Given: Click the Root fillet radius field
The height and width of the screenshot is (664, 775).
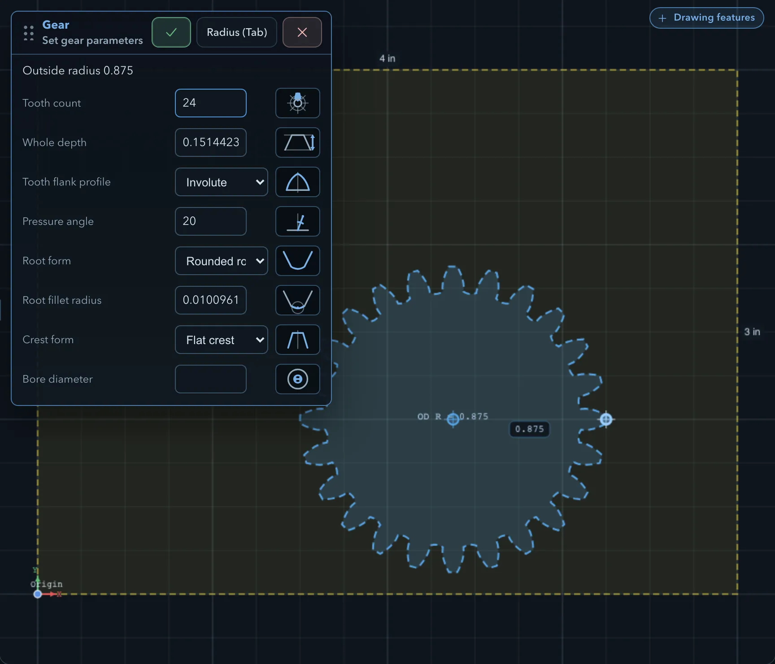Looking at the screenshot, I should pyautogui.click(x=211, y=300).
